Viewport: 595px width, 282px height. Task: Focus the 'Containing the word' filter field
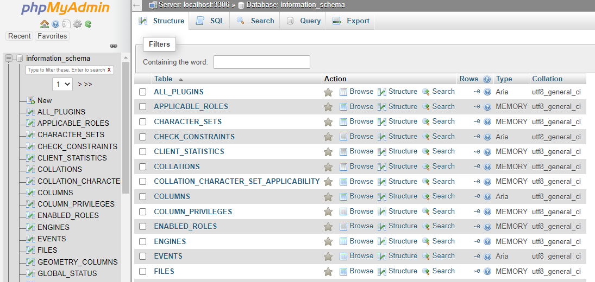tap(261, 62)
